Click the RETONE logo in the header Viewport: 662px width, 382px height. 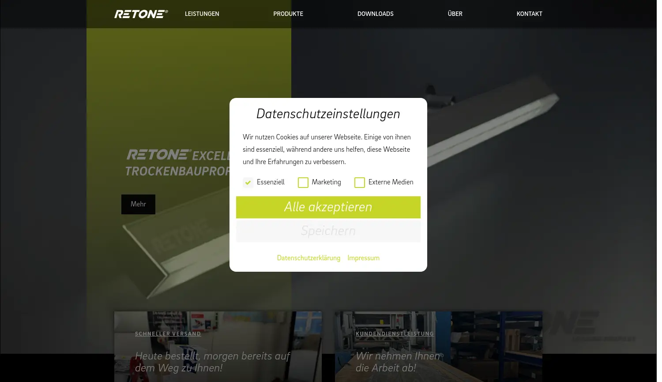(x=141, y=14)
